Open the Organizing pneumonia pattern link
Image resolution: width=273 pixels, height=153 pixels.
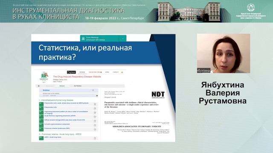click(x=66, y=112)
